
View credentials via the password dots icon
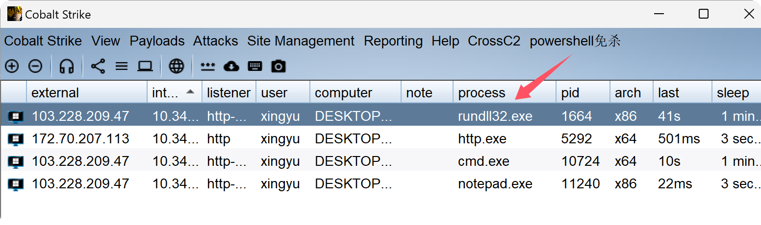click(x=208, y=66)
